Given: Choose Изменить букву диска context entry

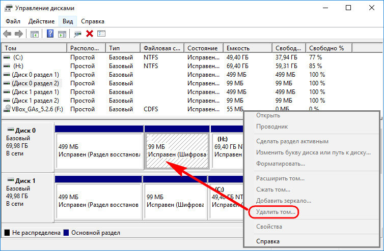Looking at the screenshot, I should tap(313, 152).
